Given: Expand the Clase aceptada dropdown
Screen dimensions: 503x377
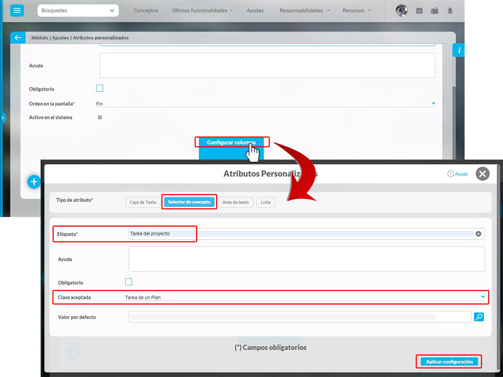Looking at the screenshot, I should tap(483, 297).
